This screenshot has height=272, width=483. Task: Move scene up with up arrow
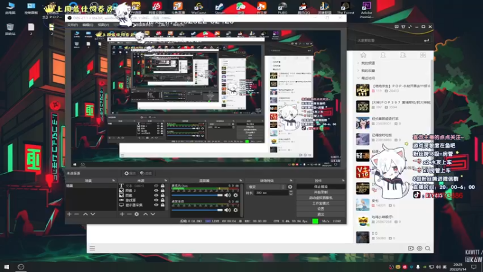coord(85,214)
